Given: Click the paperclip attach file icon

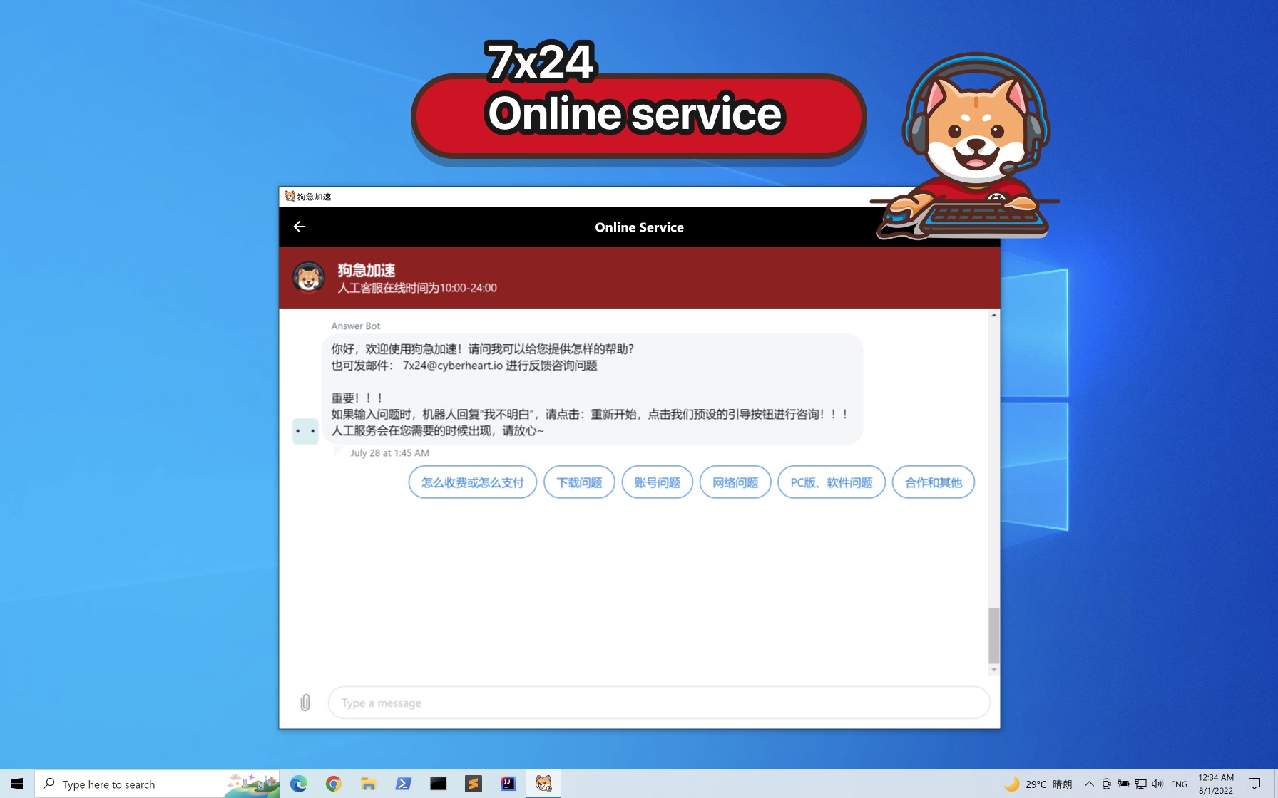Looking at the screenshot, I should click(305, 703).
